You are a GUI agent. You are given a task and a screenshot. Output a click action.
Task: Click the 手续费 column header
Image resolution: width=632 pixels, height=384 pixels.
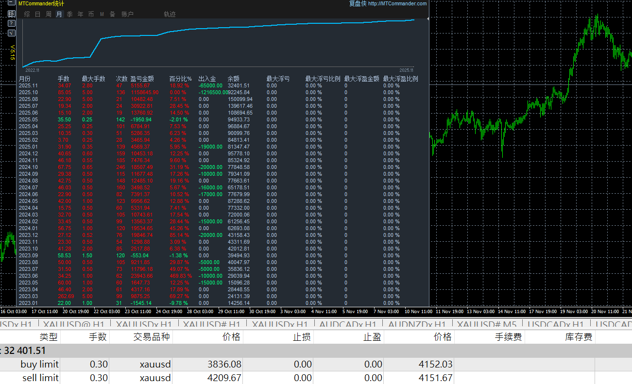tap(508, 337)
